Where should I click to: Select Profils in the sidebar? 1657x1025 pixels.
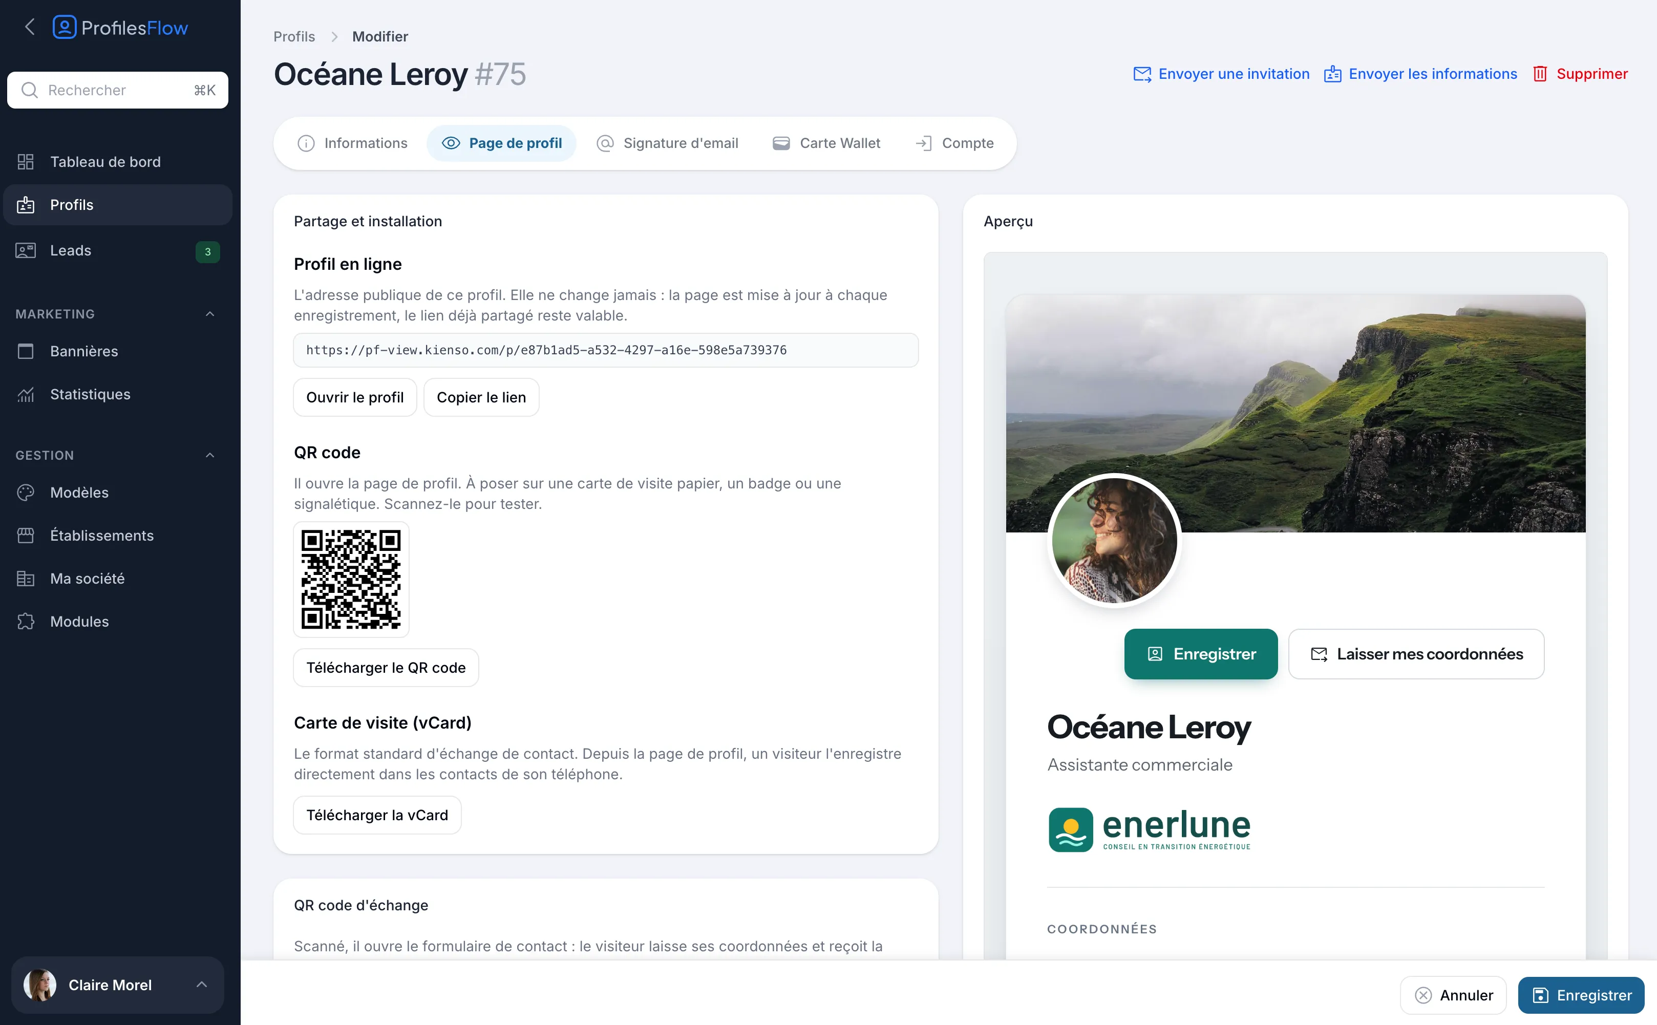[118, 205]
